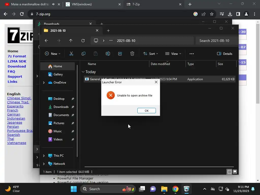This screenshot has width=260, height=195.
Task: Select Home in the navigation pane
Action: tap(58, 66)
